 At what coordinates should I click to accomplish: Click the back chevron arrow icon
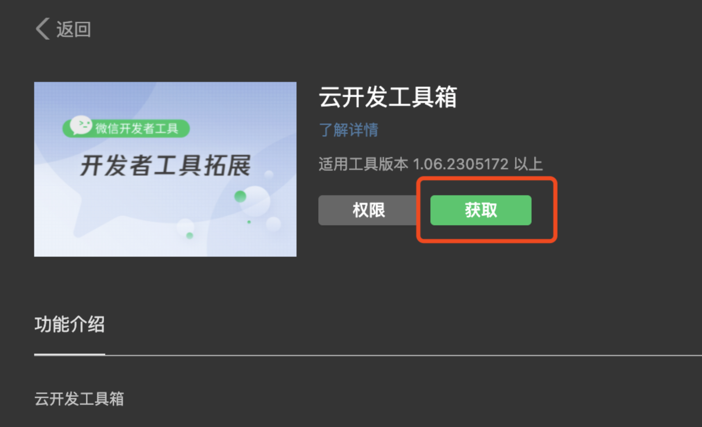tap(43, 29)
